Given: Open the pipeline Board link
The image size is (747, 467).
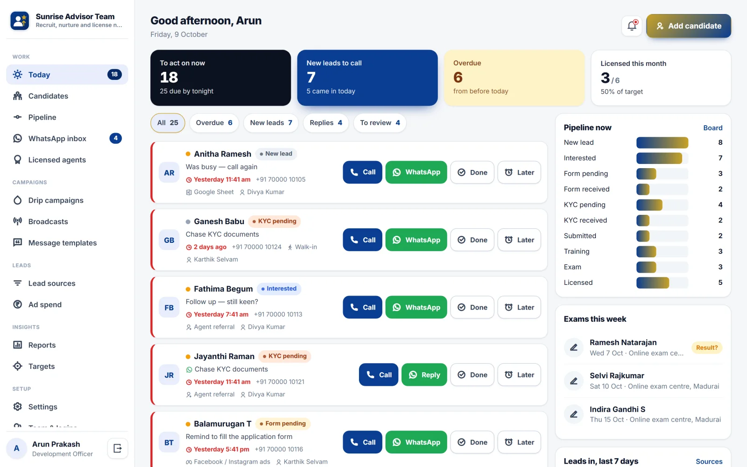Looking at the screenshot, I should [x=713, y=128].
